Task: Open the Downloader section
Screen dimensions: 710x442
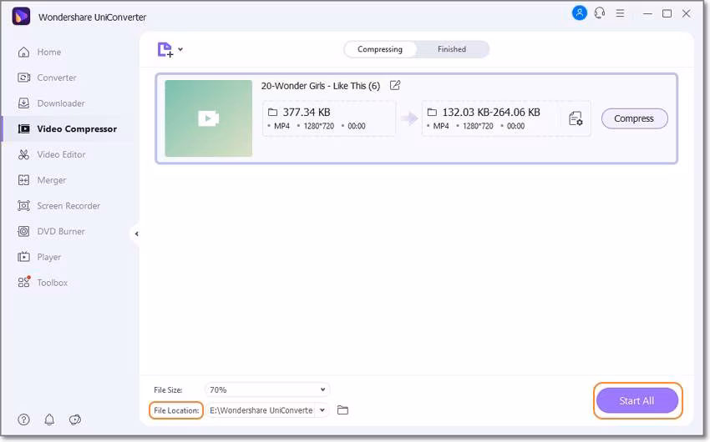Action: [51, 103]
